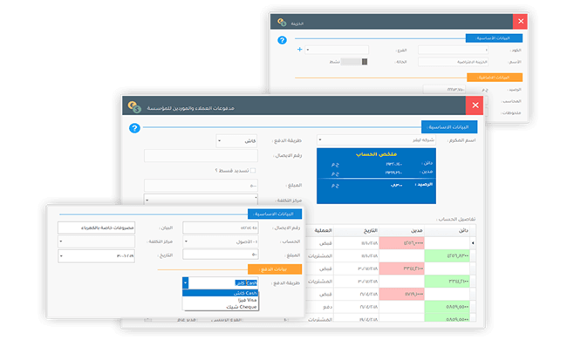Click the coins icon in payments title bar
This screenshot has height=340, width=567.
134,106
